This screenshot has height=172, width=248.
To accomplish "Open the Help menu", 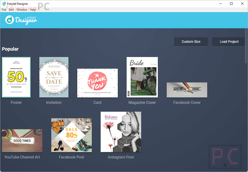I will point(33,10).
